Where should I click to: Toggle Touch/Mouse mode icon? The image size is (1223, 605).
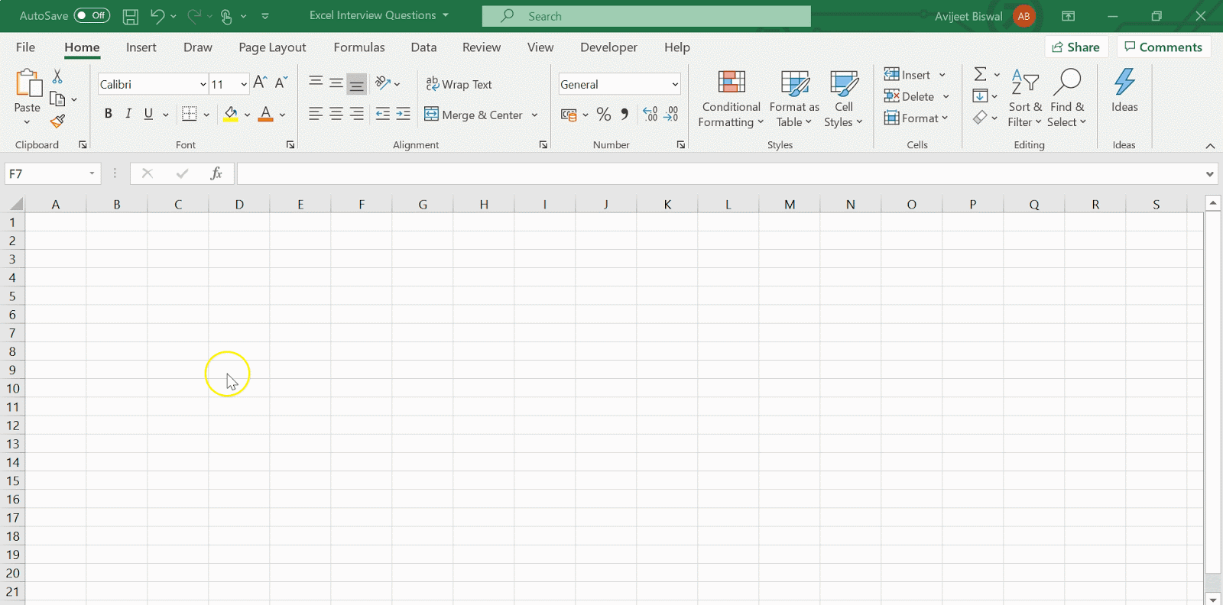coord(226,16)
